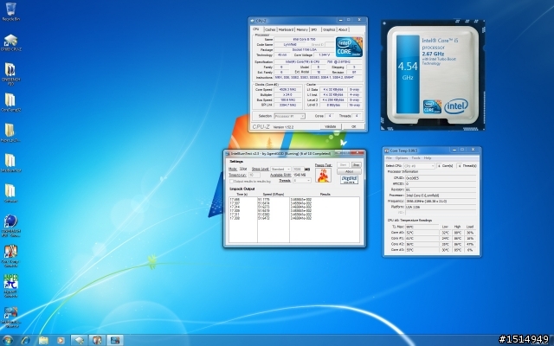Switch to the CPU-Z taskbar button
This screenshot has width=554, height=346.
pos(79,340)
